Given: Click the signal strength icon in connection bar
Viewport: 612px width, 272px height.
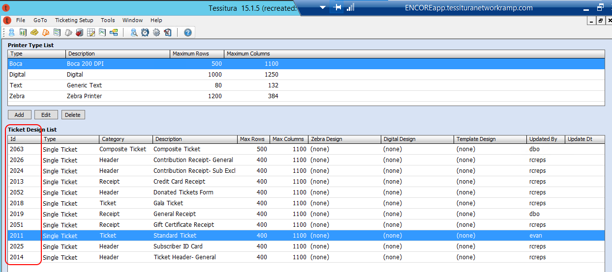Looking at the screenshot, I should [351, 7].
